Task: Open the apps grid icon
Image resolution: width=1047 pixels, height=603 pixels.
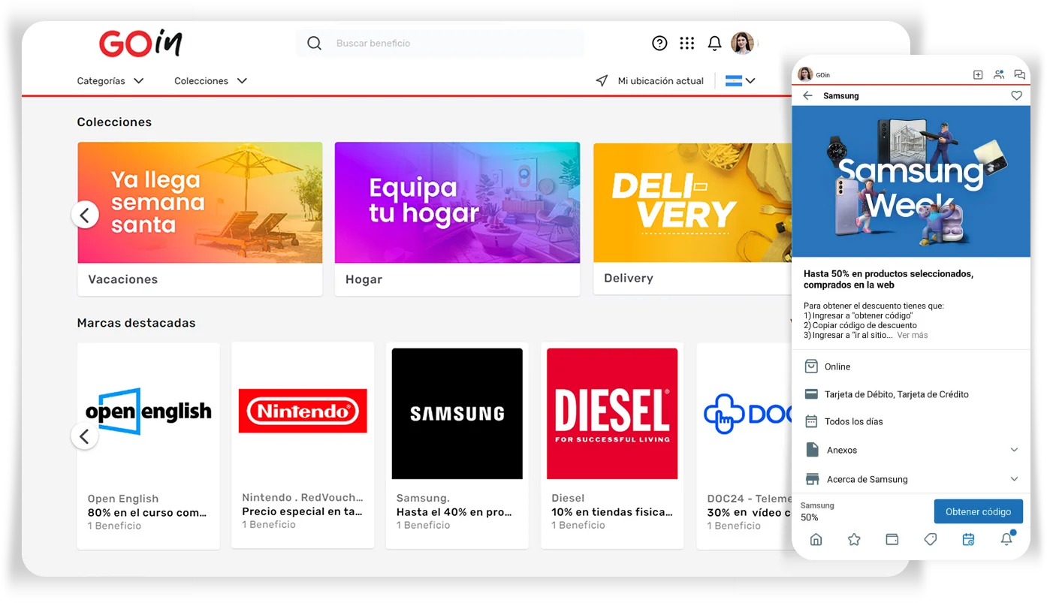Action: pos(686,44)
